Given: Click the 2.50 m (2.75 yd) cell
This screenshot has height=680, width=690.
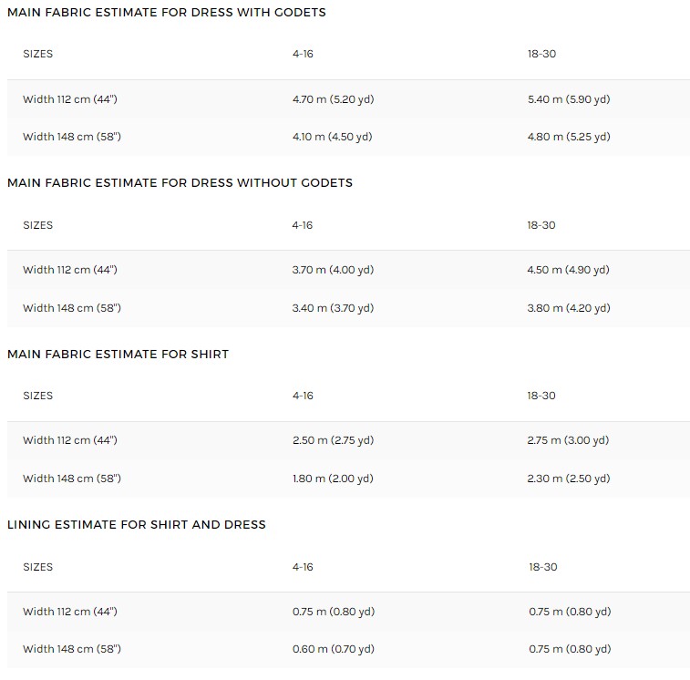Looking at the screenshot, I should [x=333, y=440].
